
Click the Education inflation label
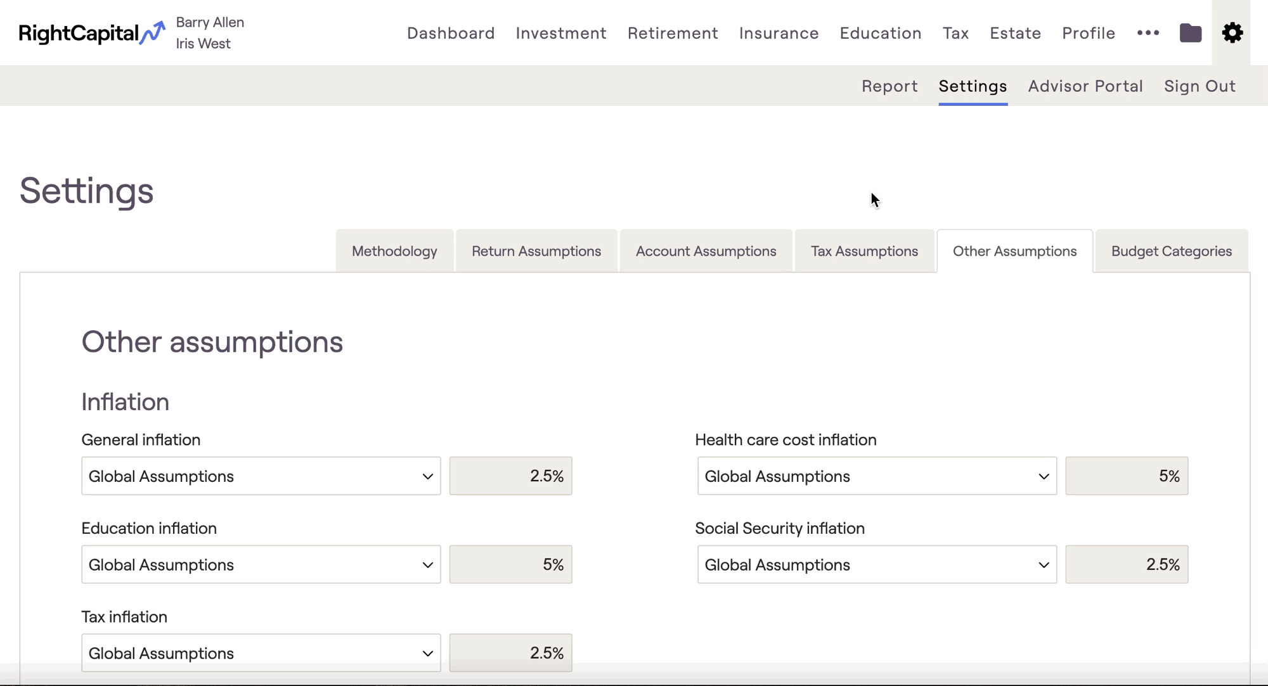[x=149, y=528]
